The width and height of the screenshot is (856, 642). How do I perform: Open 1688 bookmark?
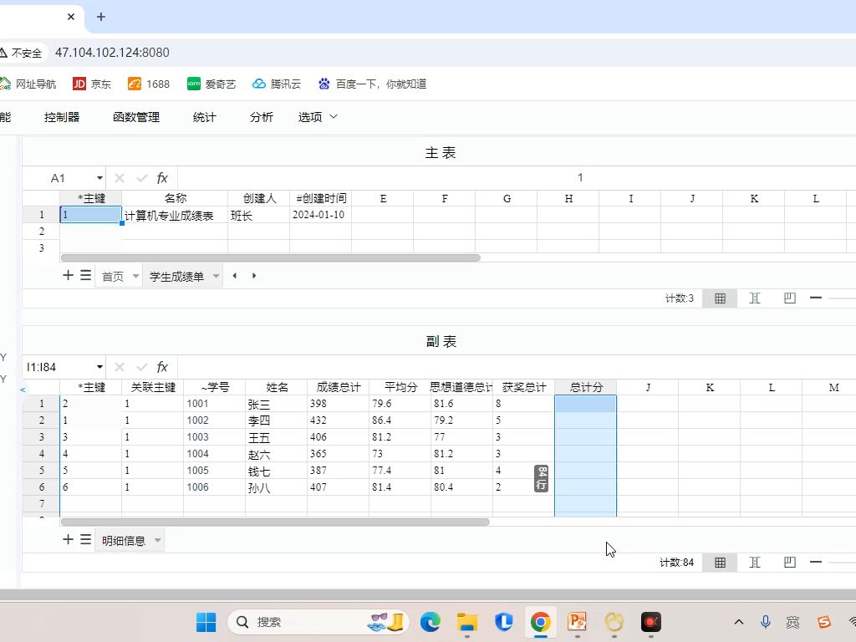click(x=149, y=84)
